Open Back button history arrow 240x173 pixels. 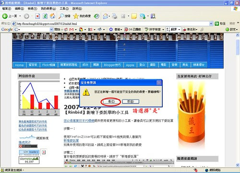coord(20,16)
